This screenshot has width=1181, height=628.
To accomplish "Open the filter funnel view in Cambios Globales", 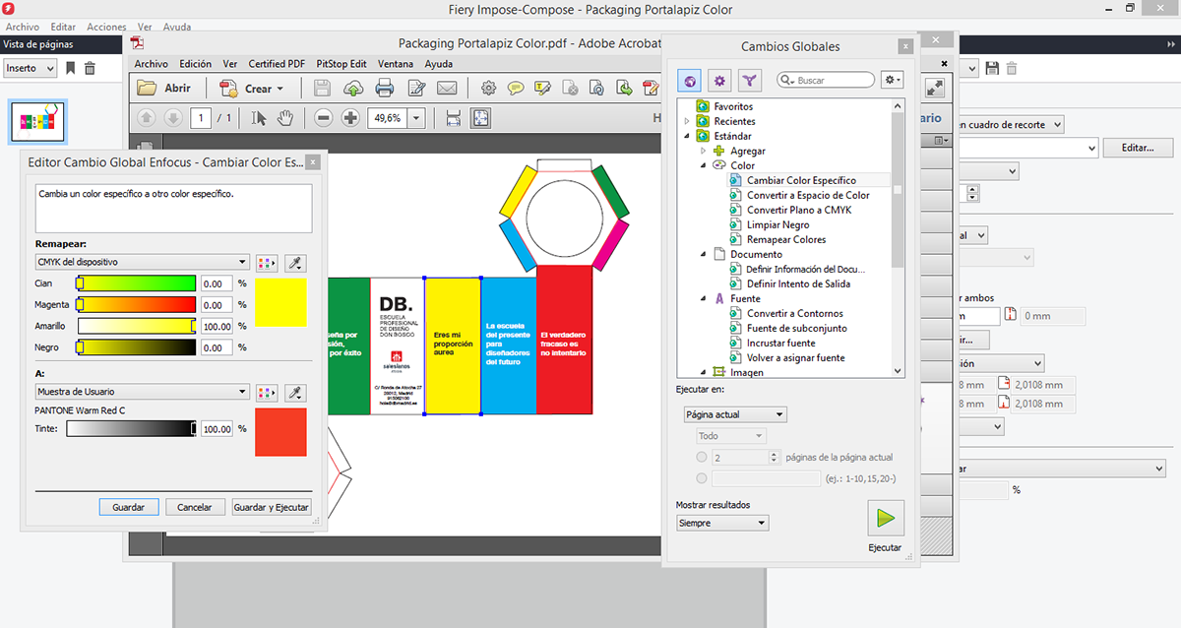I will tap(750, 81).
